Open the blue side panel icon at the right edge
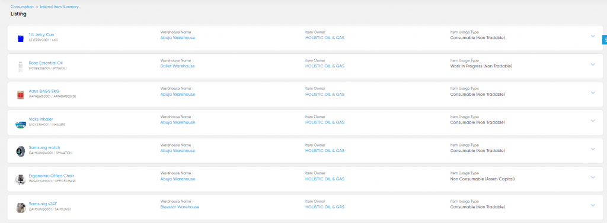The image size is (607, 223). [605, 39]
